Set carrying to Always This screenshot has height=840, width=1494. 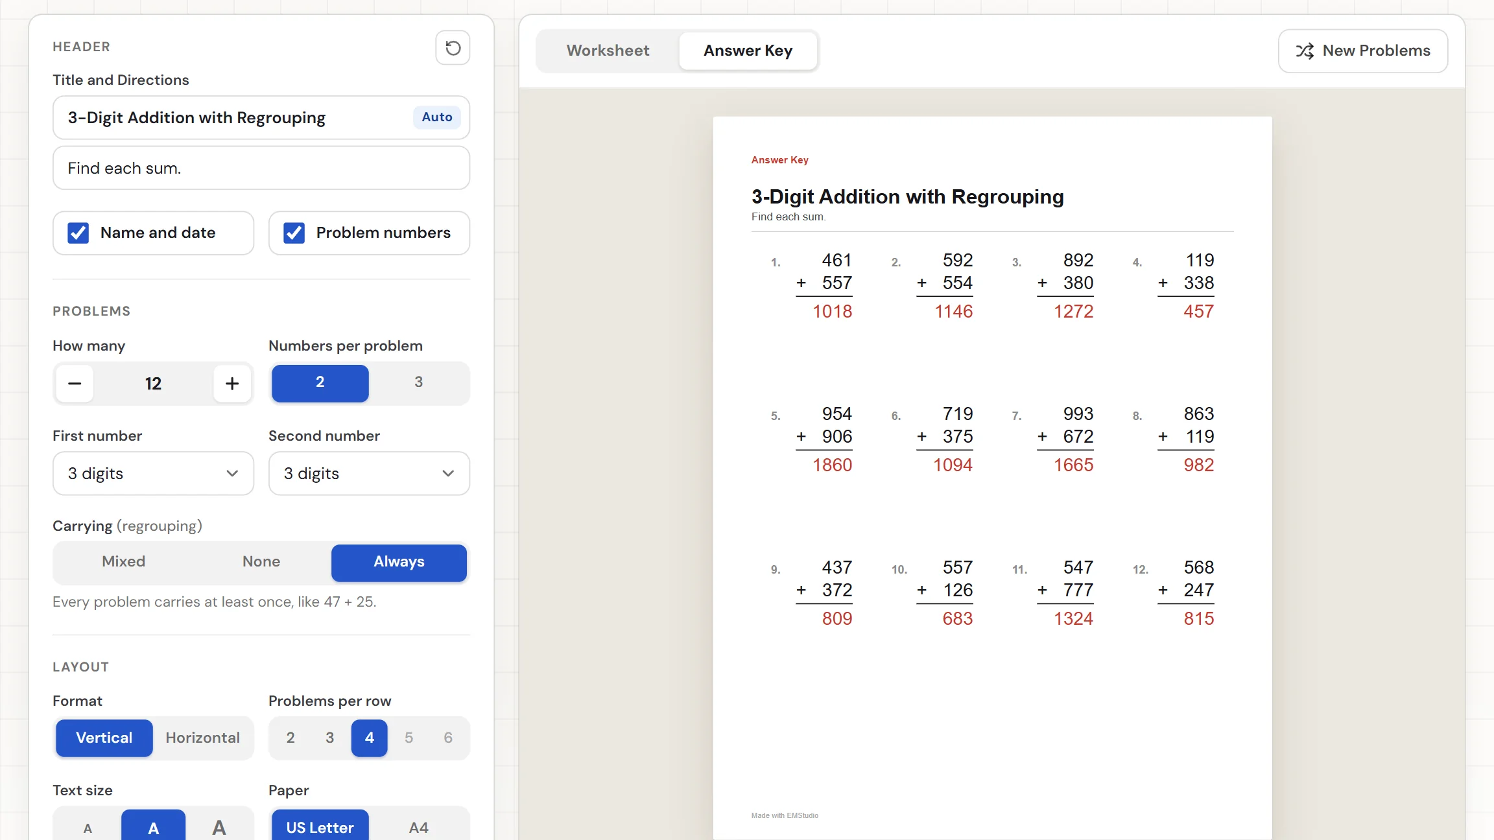pyautogui.click(x=399, y=562)
